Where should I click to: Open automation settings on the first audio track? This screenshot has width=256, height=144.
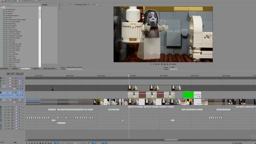[12, 107]
